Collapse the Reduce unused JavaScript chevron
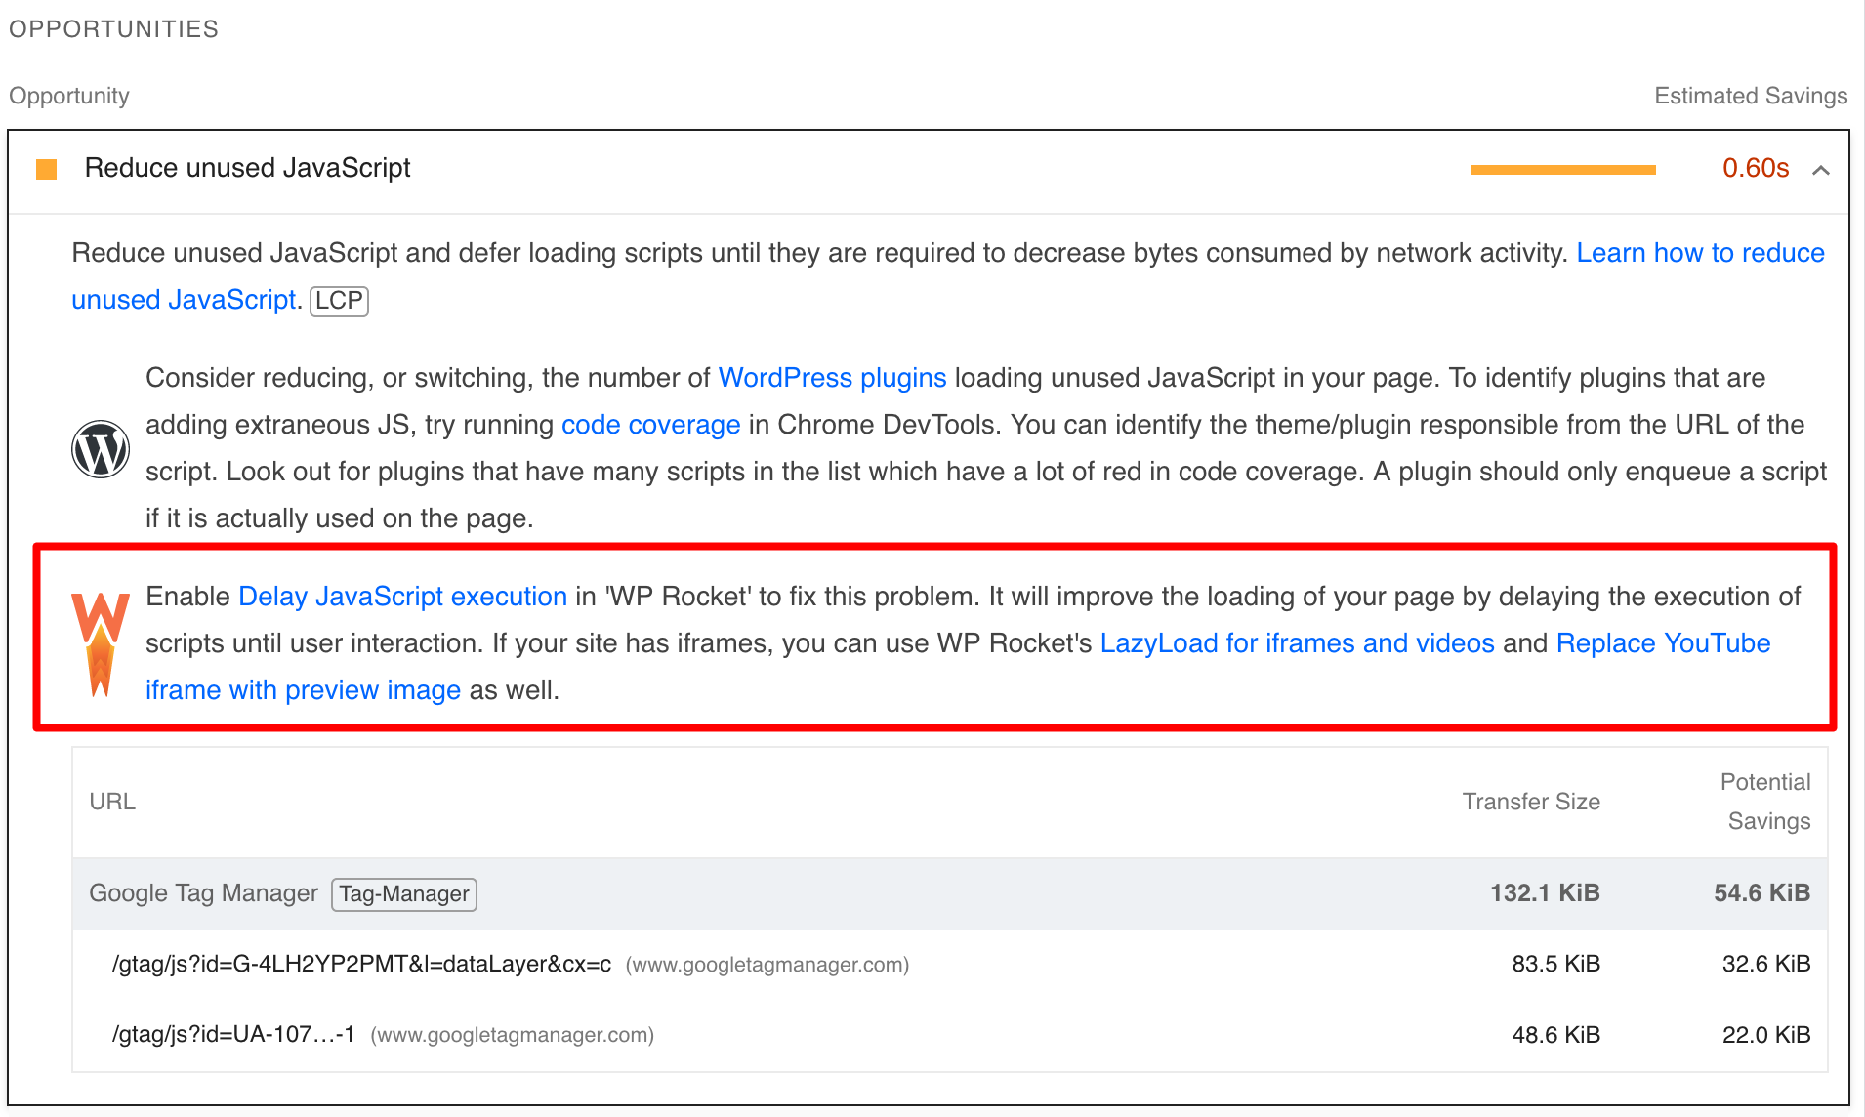The width and height of the screenshot is (1865, 1117). click(x=1820, y=170)
